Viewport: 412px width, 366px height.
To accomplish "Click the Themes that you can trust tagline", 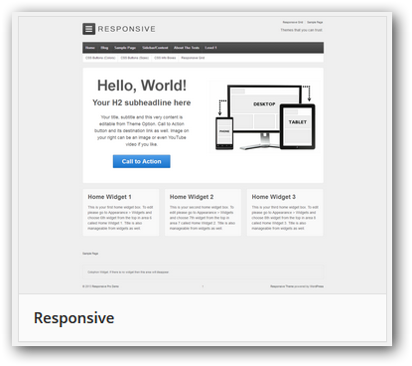I will pyautogui.click(x=302, y=30).
